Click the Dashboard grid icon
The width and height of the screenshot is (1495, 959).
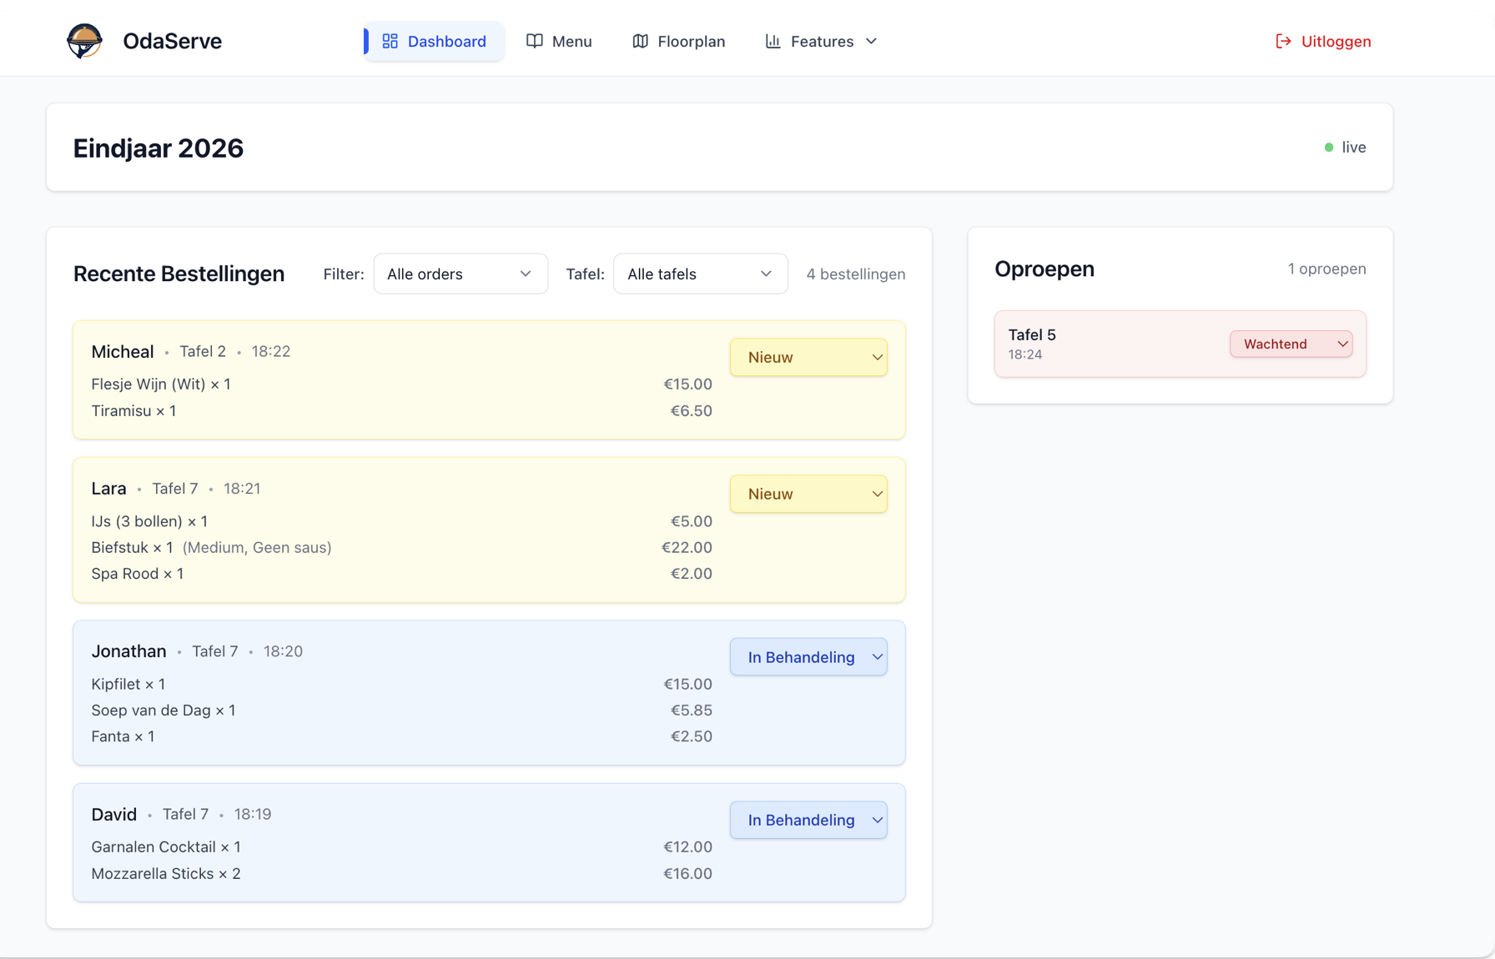pos(390,41)
